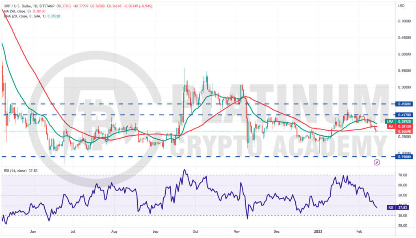
Task: Click the 70.00 level on the RSI scale
Action: pyautogui.click(x=403, y=175)
